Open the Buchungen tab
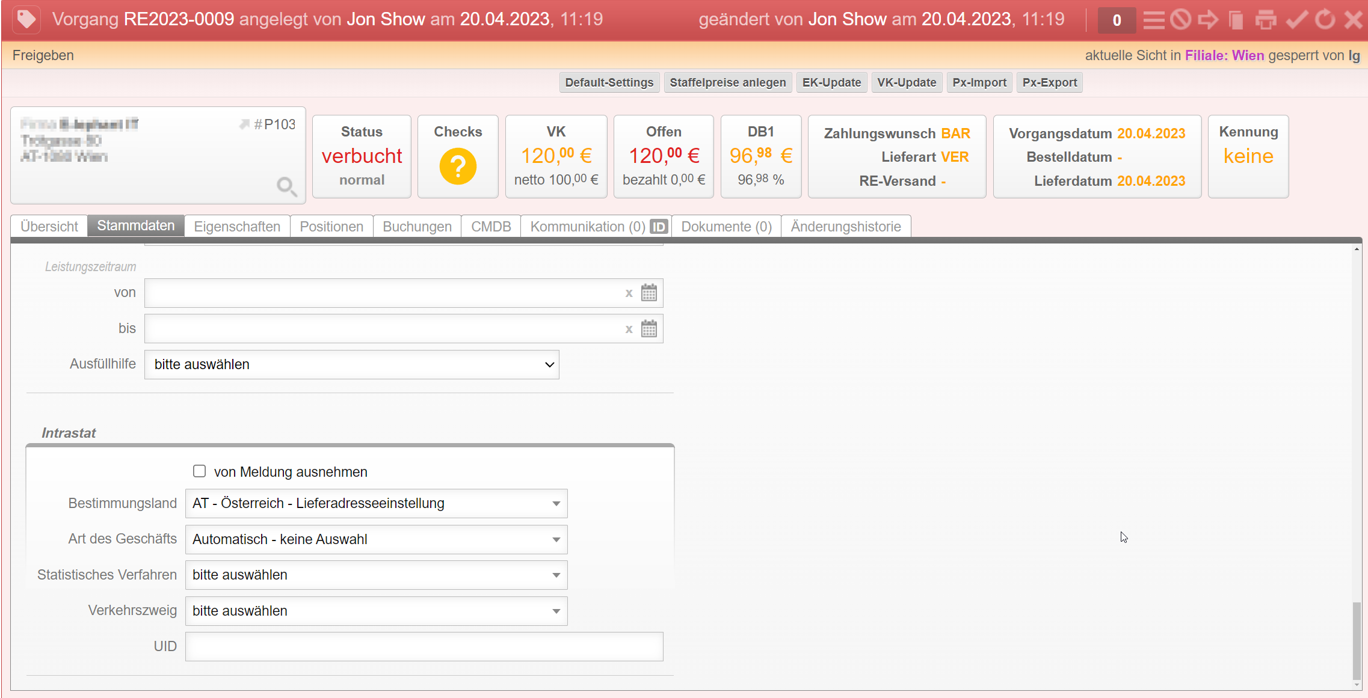Viewport: 1368px width, 698px height. point(417,227)
